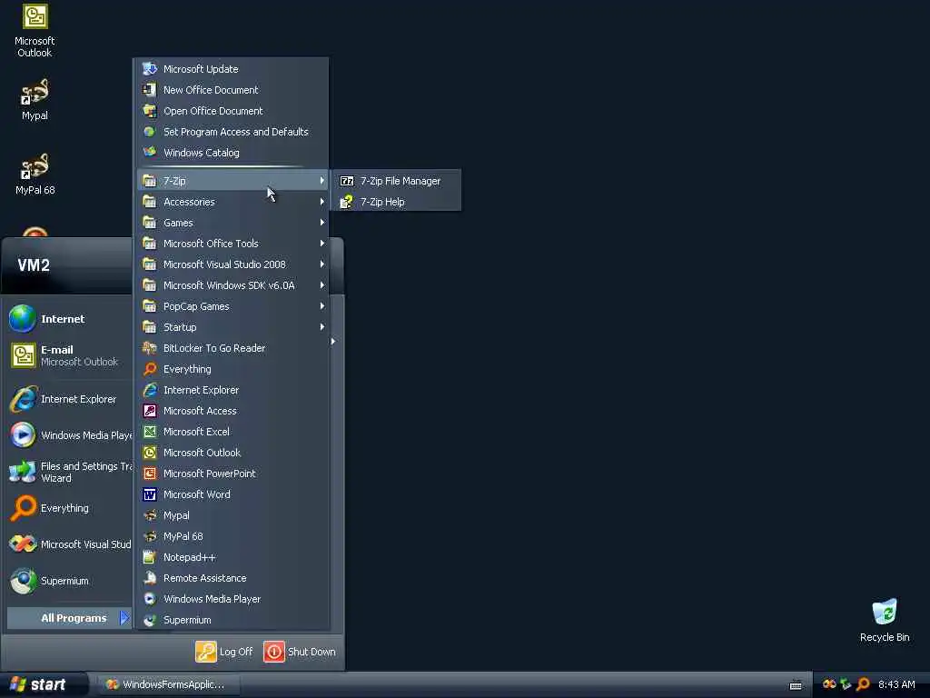This screenshot has width=930, height=698.
Task: Click the 7-Zip File Manager icon
Action: [x=347, y=181]
